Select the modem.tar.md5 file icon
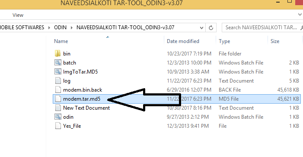 coord(58,99)
